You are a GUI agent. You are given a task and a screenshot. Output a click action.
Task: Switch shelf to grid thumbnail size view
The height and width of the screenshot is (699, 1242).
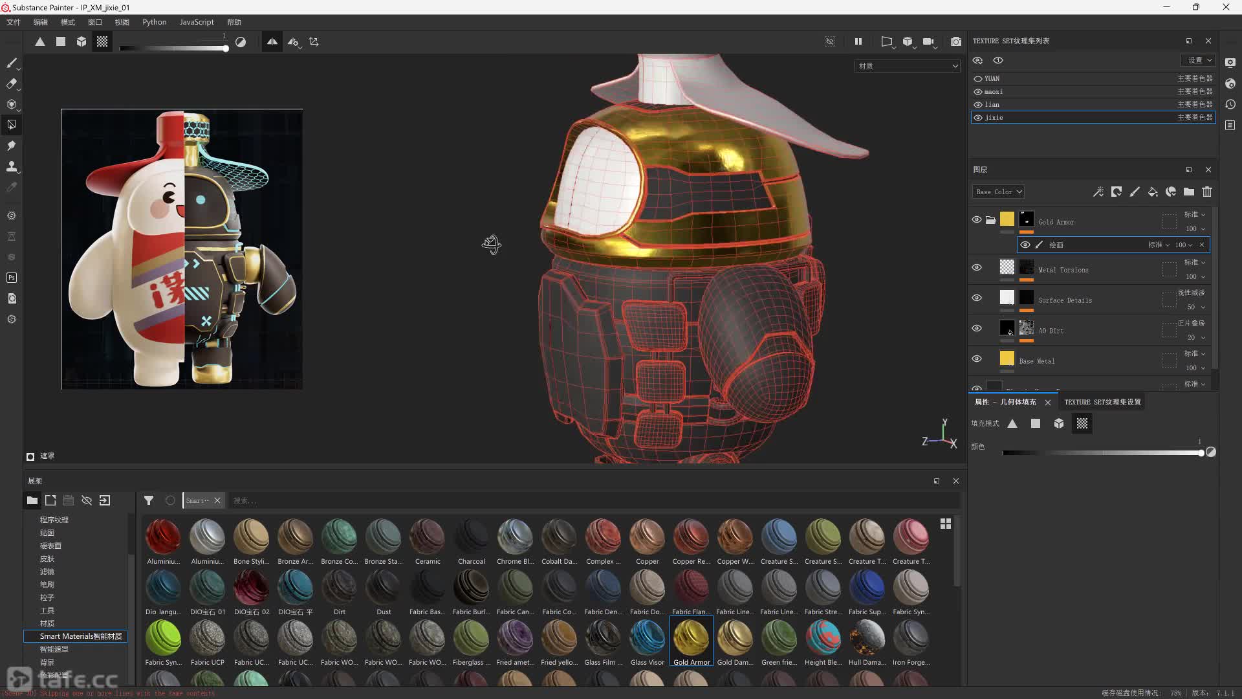[946, 524]
